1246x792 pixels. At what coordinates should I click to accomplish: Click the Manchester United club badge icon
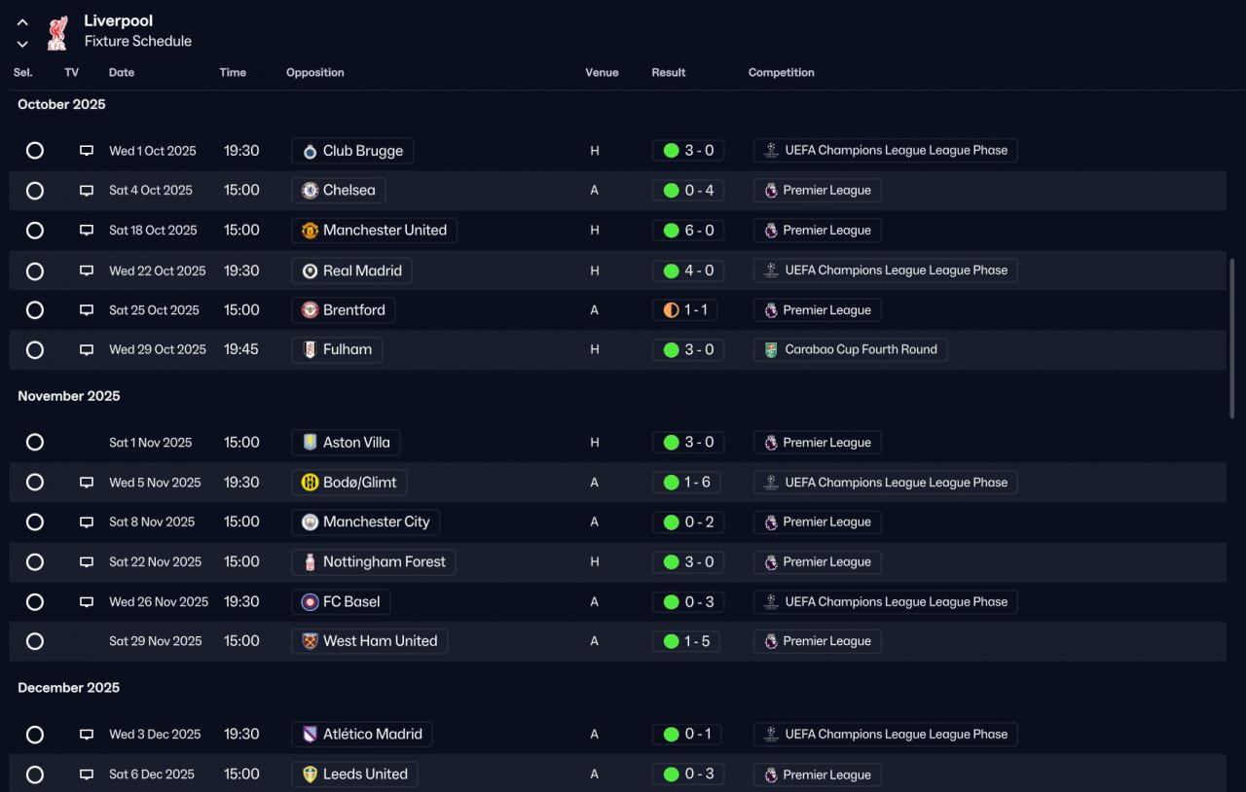pyautogui.click(x=310, y=231)
